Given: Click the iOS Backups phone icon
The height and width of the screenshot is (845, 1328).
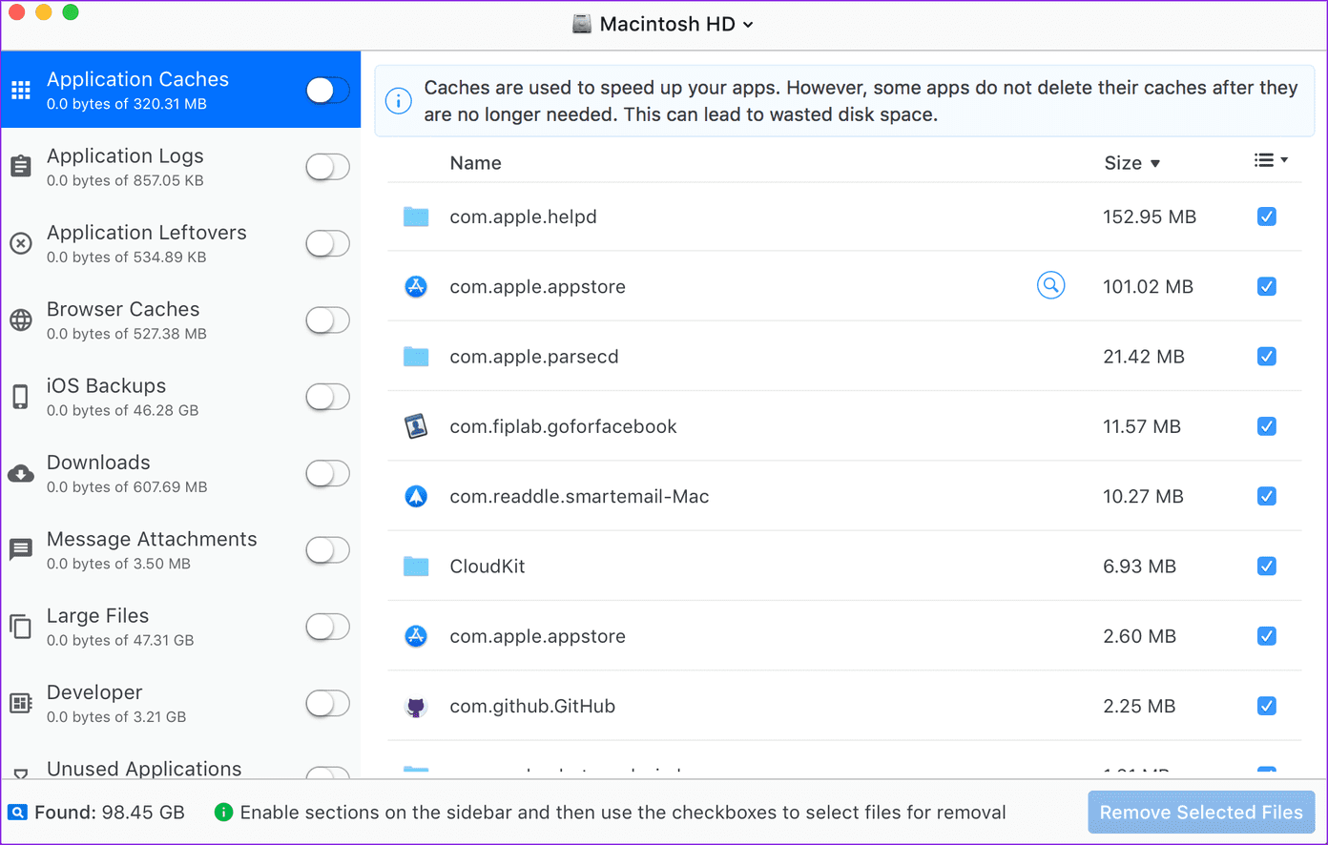Looking at the screenshot, I should pos(21,396).
